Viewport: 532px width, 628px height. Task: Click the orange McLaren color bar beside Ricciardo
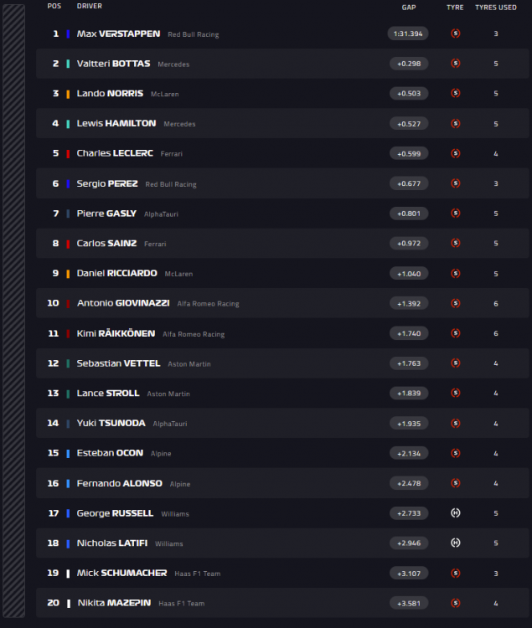[68, 274]
